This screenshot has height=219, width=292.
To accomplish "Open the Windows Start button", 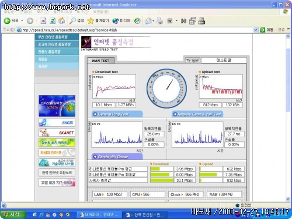I will [x=13, y=215].
